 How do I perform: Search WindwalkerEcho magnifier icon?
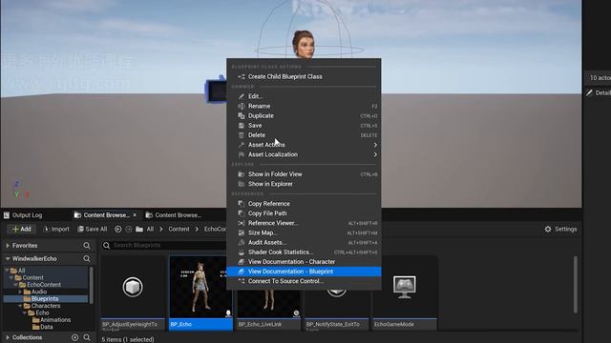pos(87,258)
